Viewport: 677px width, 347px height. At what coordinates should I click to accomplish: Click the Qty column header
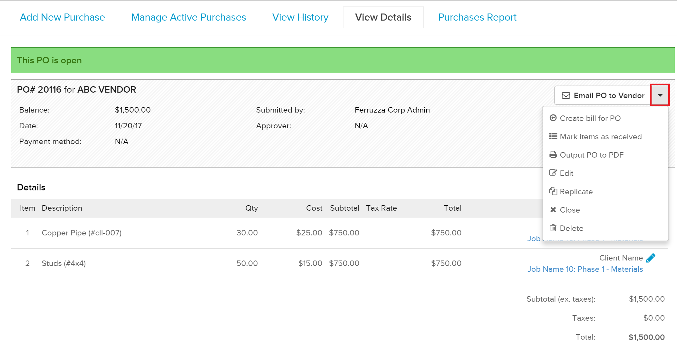(252, 208)
